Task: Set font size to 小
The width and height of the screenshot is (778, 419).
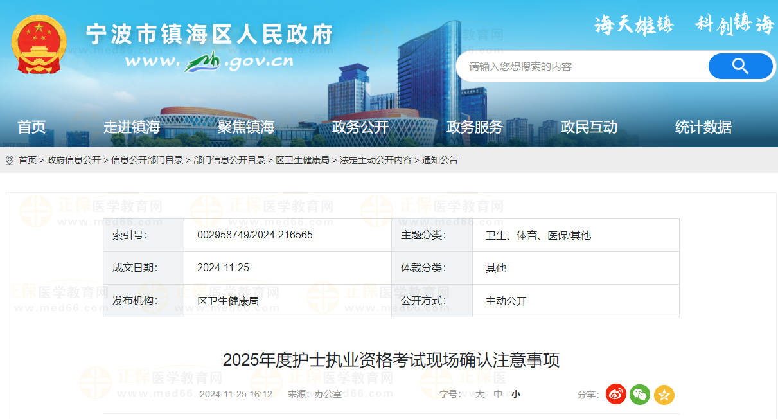Action: pyautogui.click(x=516, y=395)
